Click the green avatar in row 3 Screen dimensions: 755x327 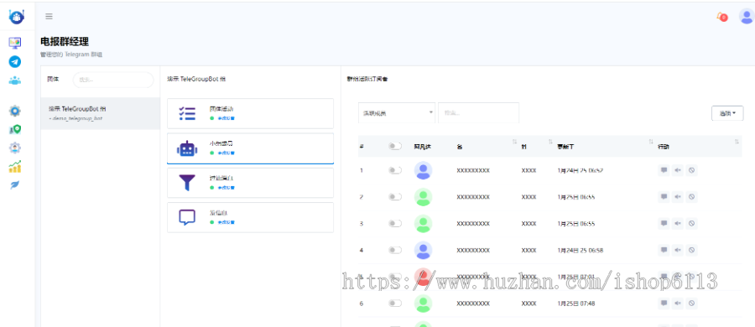424,224
